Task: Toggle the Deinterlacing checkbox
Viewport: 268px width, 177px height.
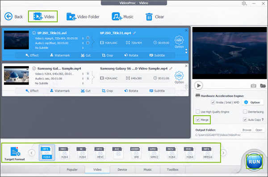Action: [245, 112]
